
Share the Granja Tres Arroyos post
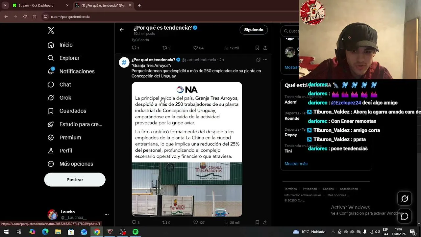265,223
